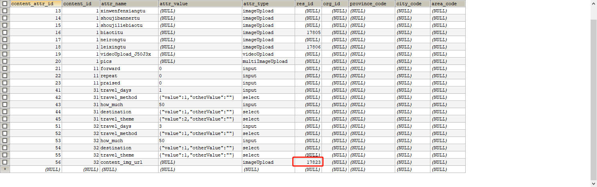597x187 pixels.
Task: Select the praised attr_name cell
Action: (x=129, y=83)
